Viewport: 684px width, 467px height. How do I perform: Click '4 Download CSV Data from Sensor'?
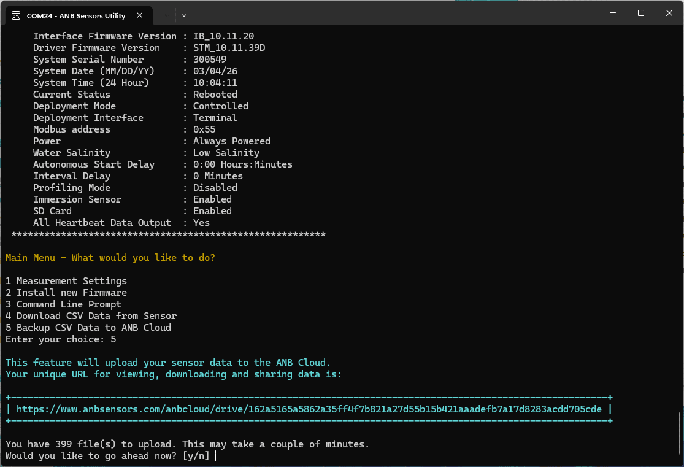click(x=83, y=315)
